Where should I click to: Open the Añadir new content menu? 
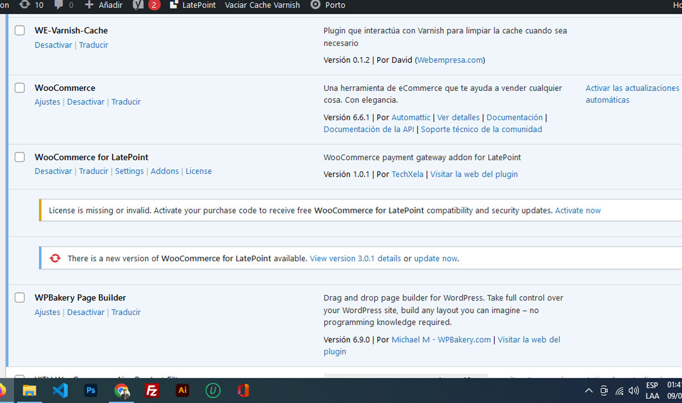point(103,5)
